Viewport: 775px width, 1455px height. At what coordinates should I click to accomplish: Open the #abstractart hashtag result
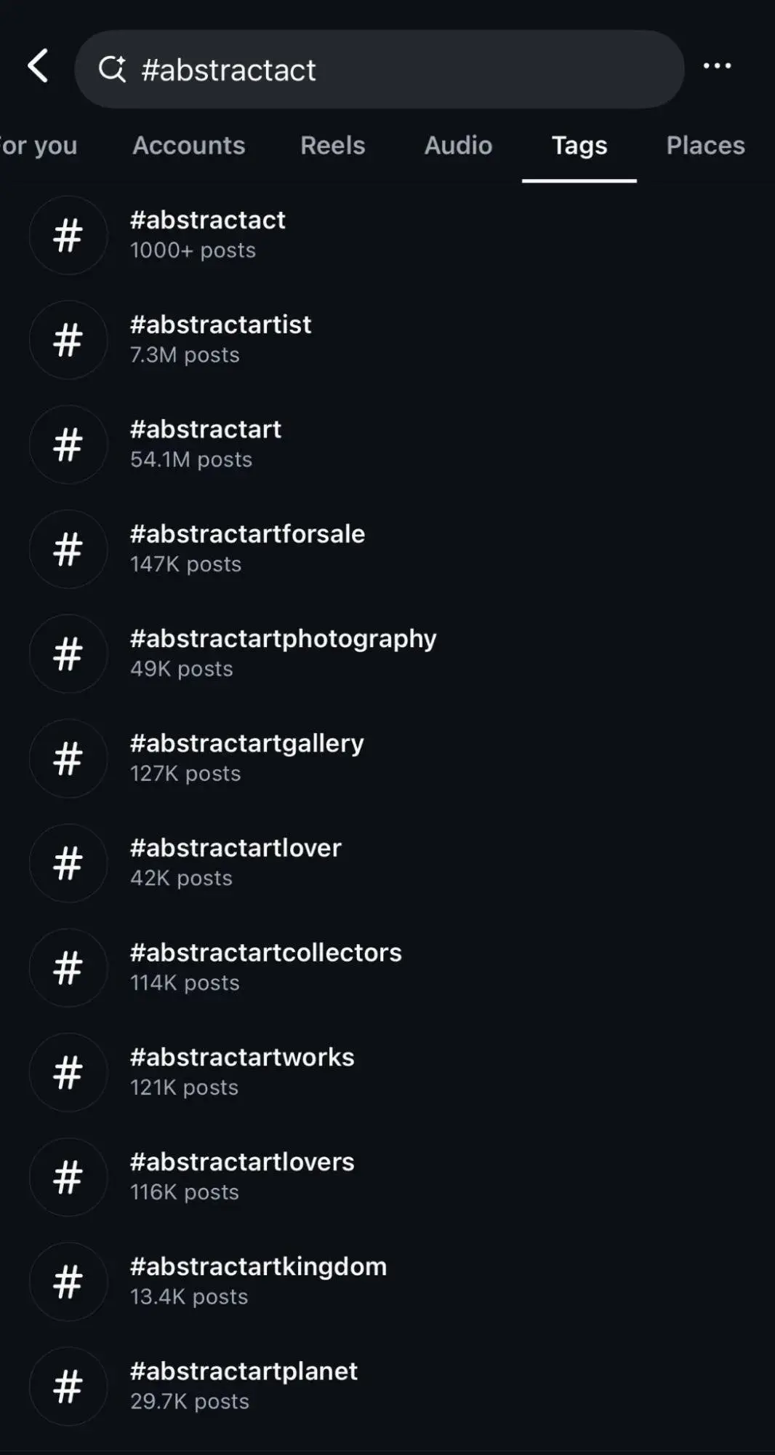coord(206,443)
